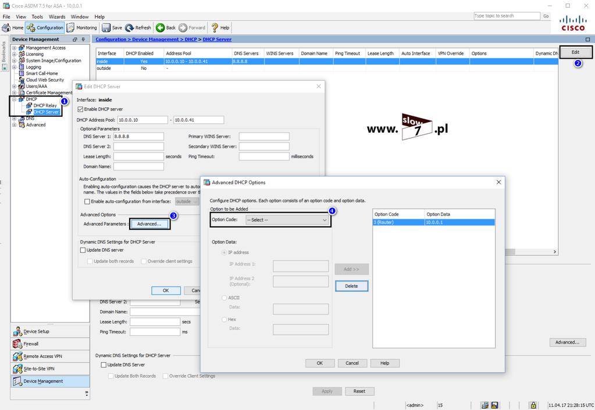Enable auto-configuration from interface checkbox
The width and height of the screenshot is (595, 410).
[87, 202]
